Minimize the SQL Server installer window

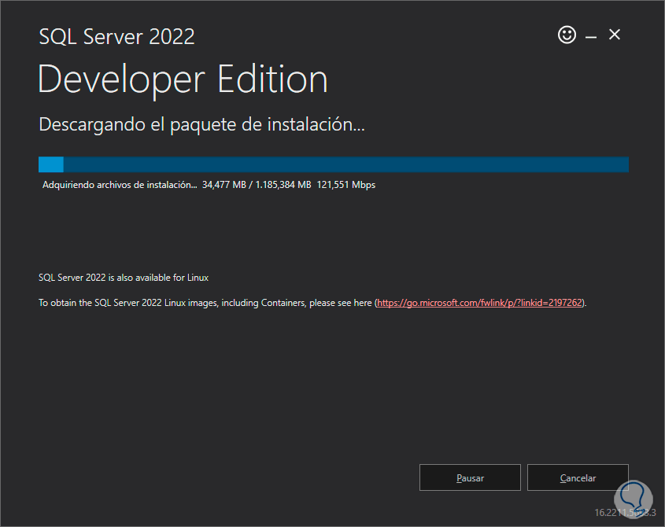click(591, 35)
